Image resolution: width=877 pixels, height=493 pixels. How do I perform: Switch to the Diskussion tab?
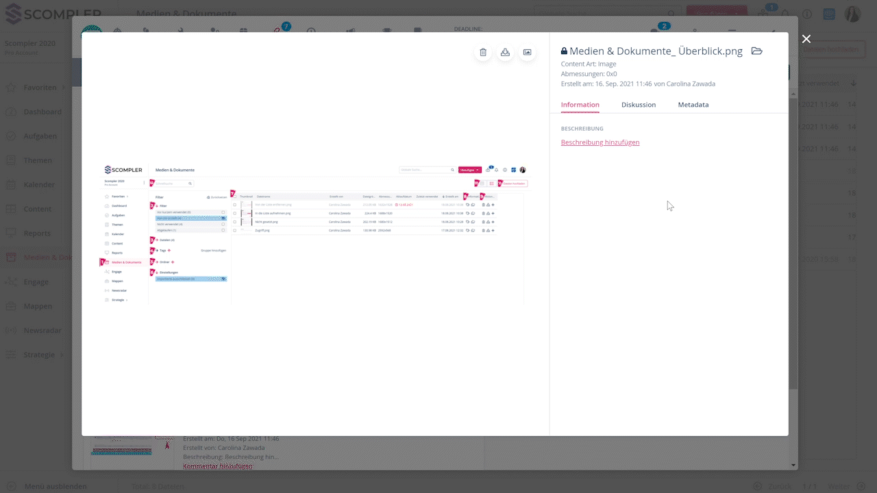(638, 105)
